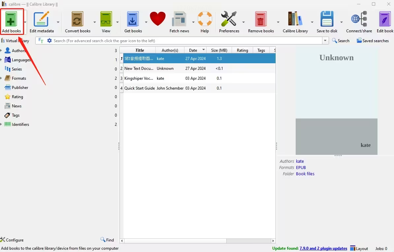Screen dimensions: 394x252
Task: Open the dropdown arrow beside Convert books
Action: pyautogui.click(x=94, y=22)
